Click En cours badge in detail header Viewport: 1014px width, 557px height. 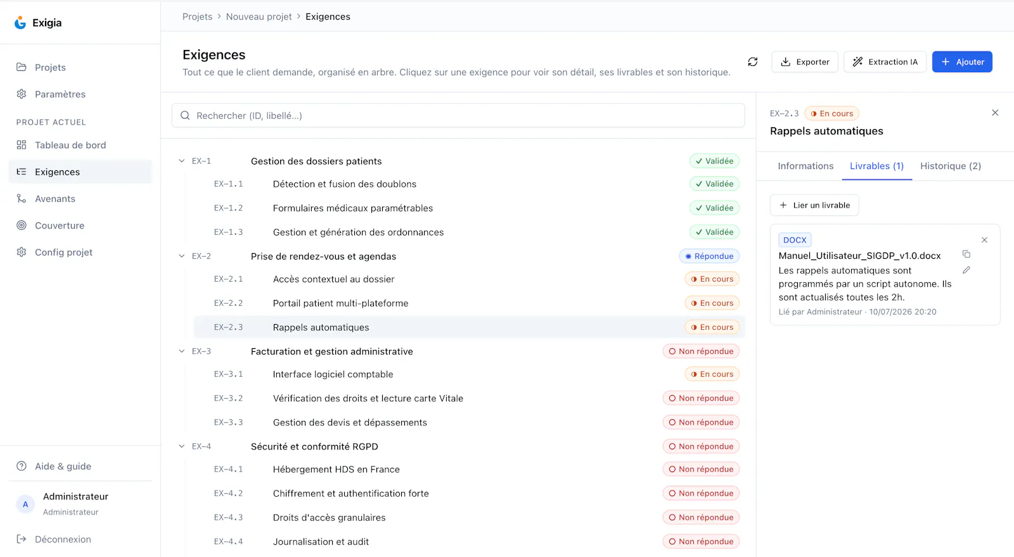tap(831, 113)
